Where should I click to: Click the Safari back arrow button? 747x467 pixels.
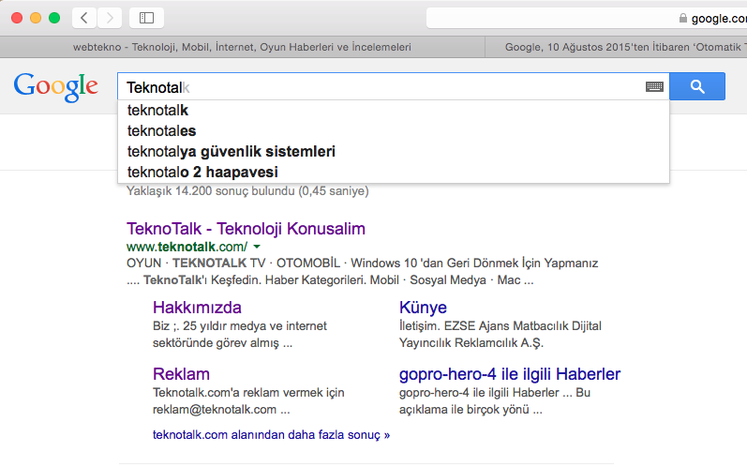(x=84, y=18)
